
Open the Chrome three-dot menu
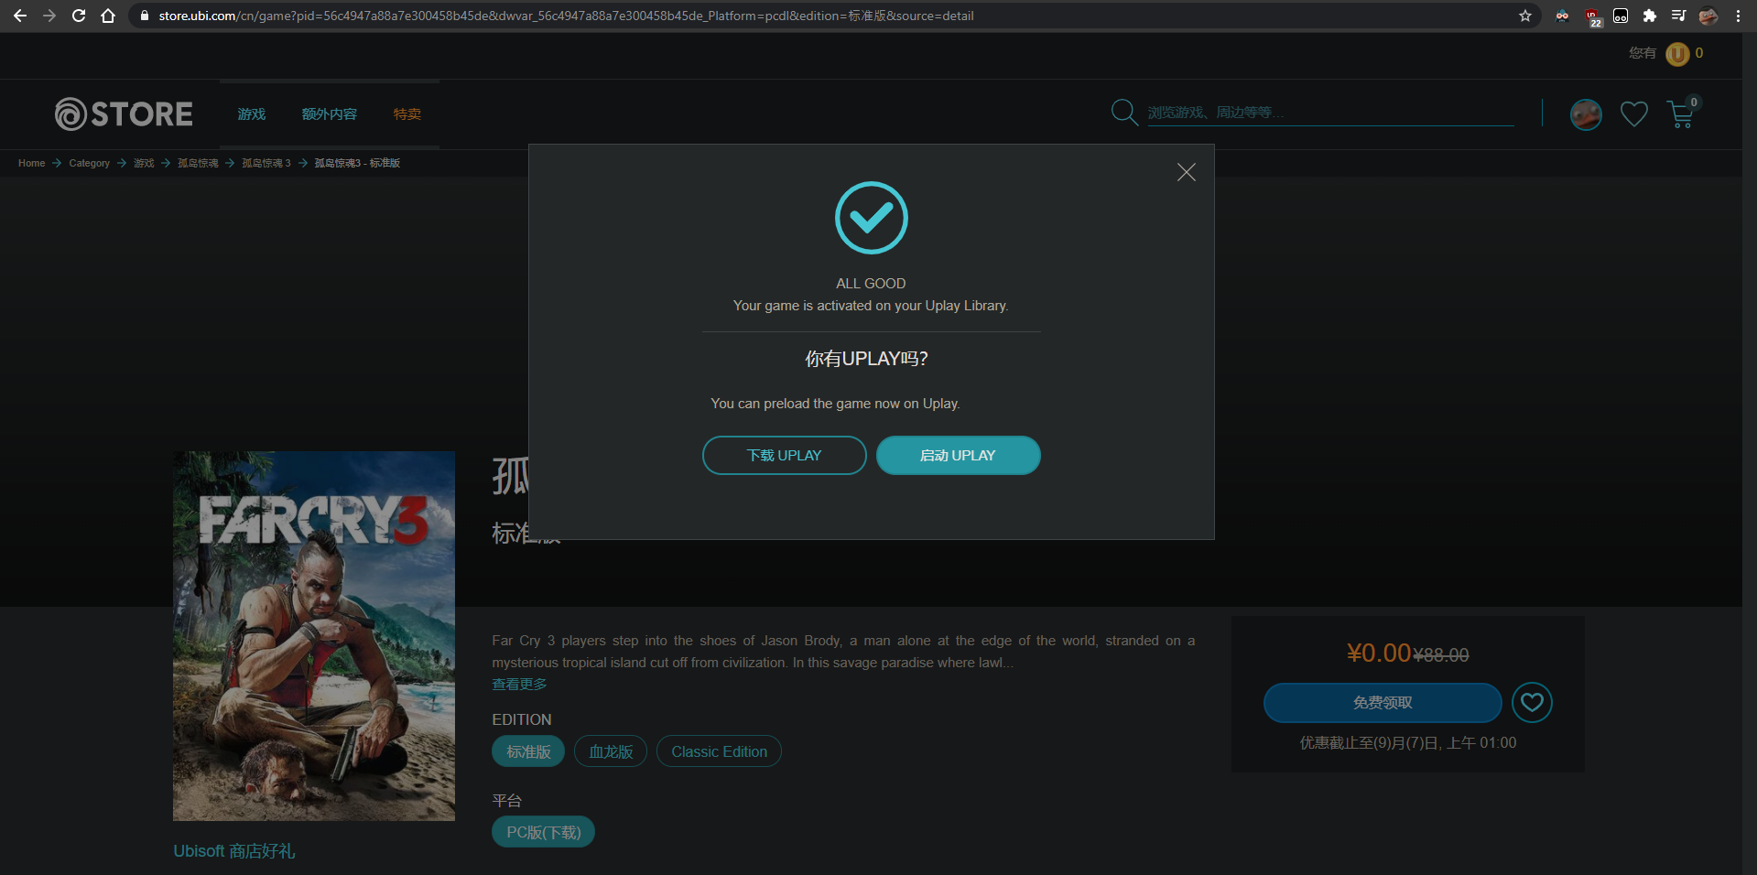pyautogui.click(x=1737, y=16)
